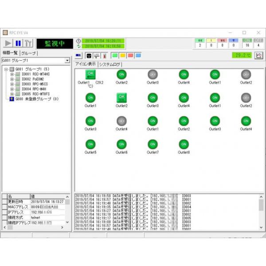Select ID005 RSC-MT8FS in device tree
This screenshot has height=266, width=266.
coord(35,94)
